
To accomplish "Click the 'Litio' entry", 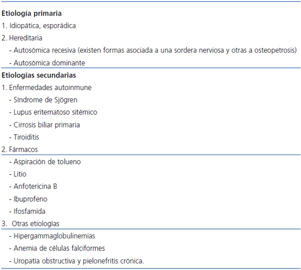I will [x=20, y=174].
